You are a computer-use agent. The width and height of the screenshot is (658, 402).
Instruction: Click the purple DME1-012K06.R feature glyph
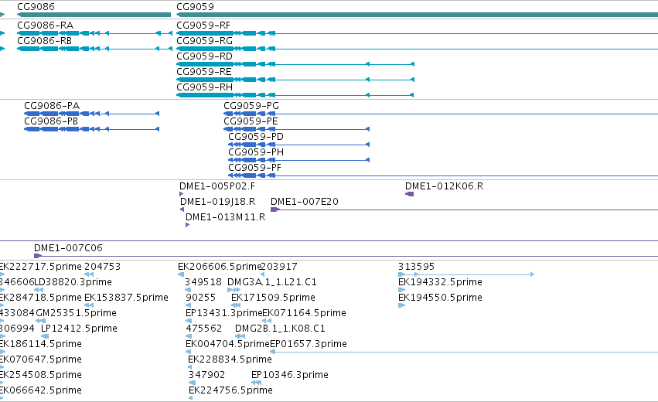pyautogui.click(x=410, y=194)
